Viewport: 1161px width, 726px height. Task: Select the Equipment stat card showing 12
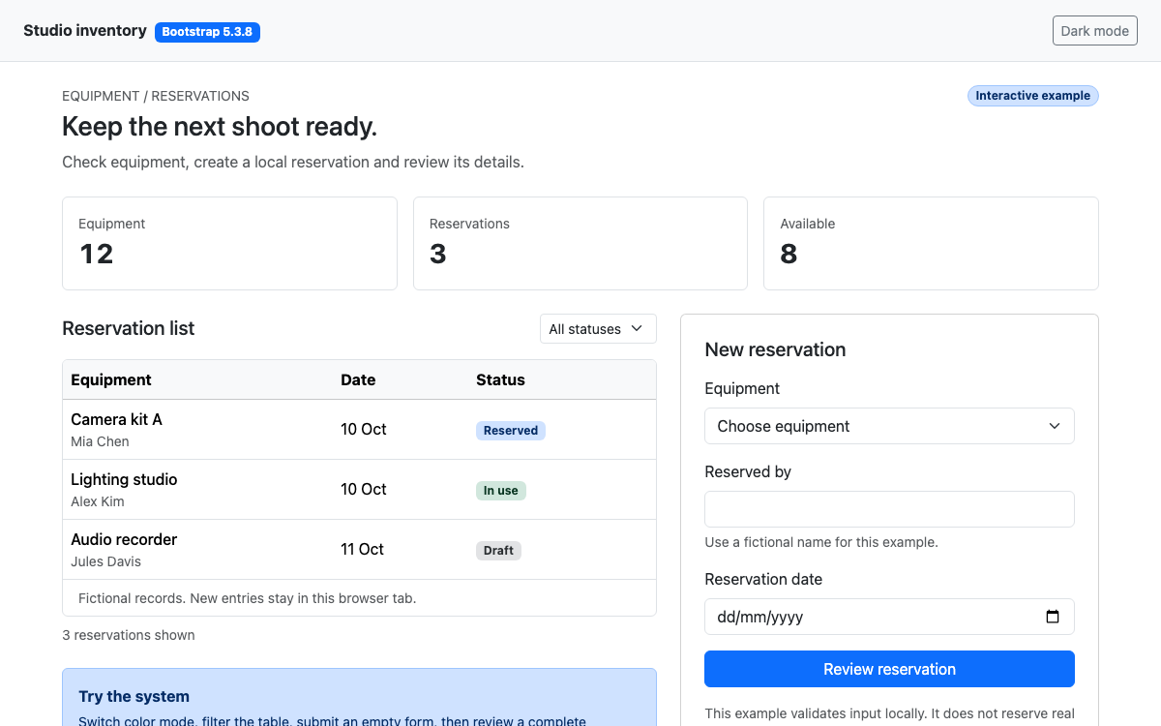click(229, 243)
